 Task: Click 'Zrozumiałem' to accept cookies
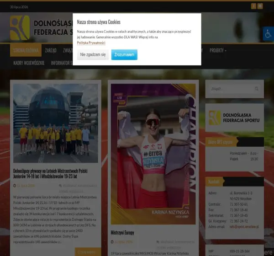click(x=124, y=54)
